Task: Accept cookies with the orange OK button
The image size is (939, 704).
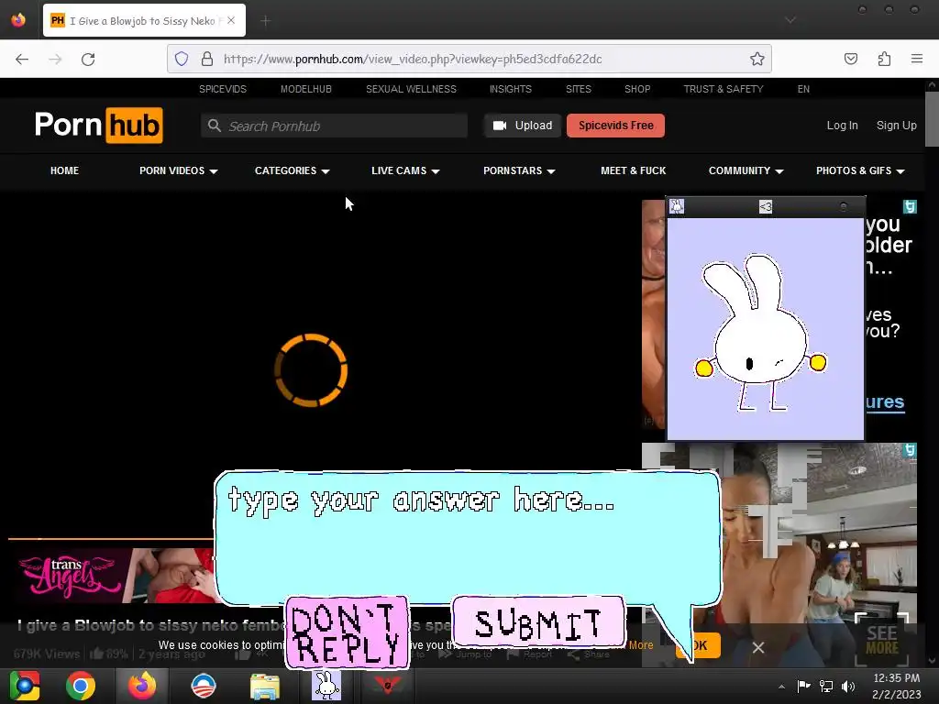Action: (x=705, y=645)
